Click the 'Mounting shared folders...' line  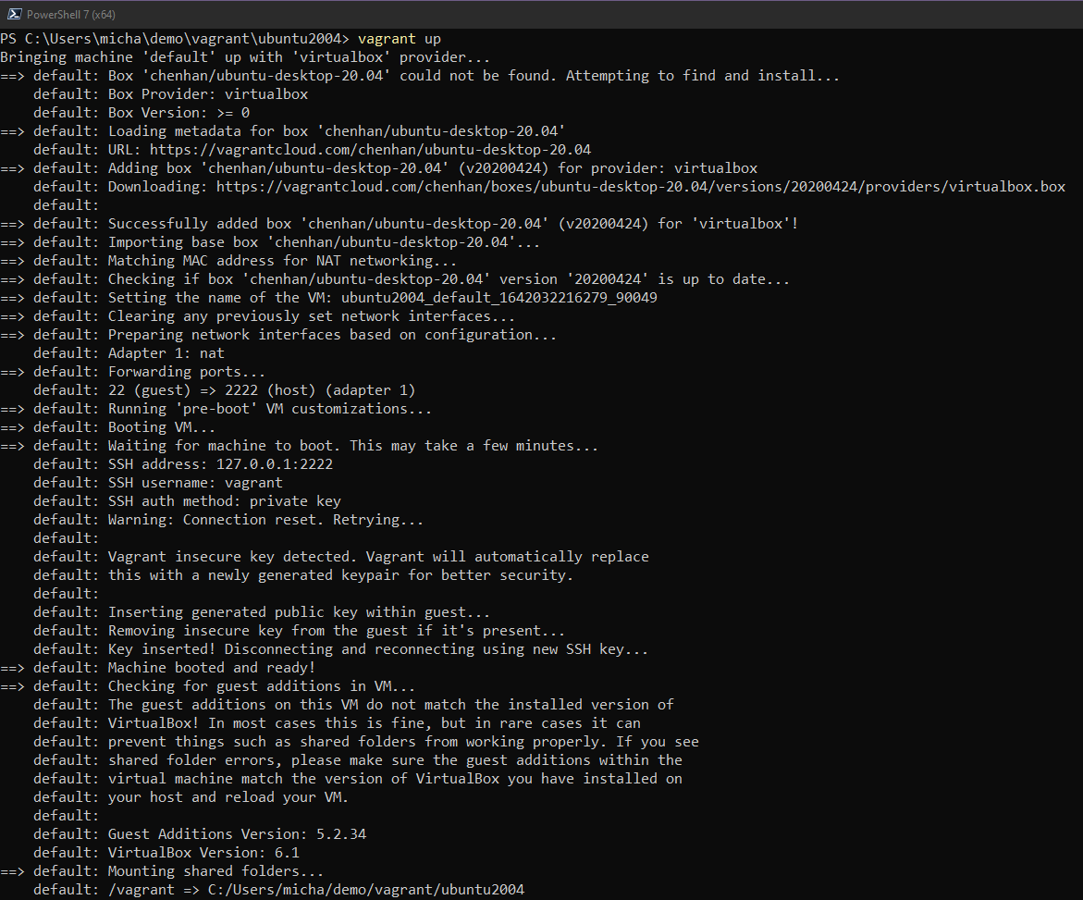215,871
